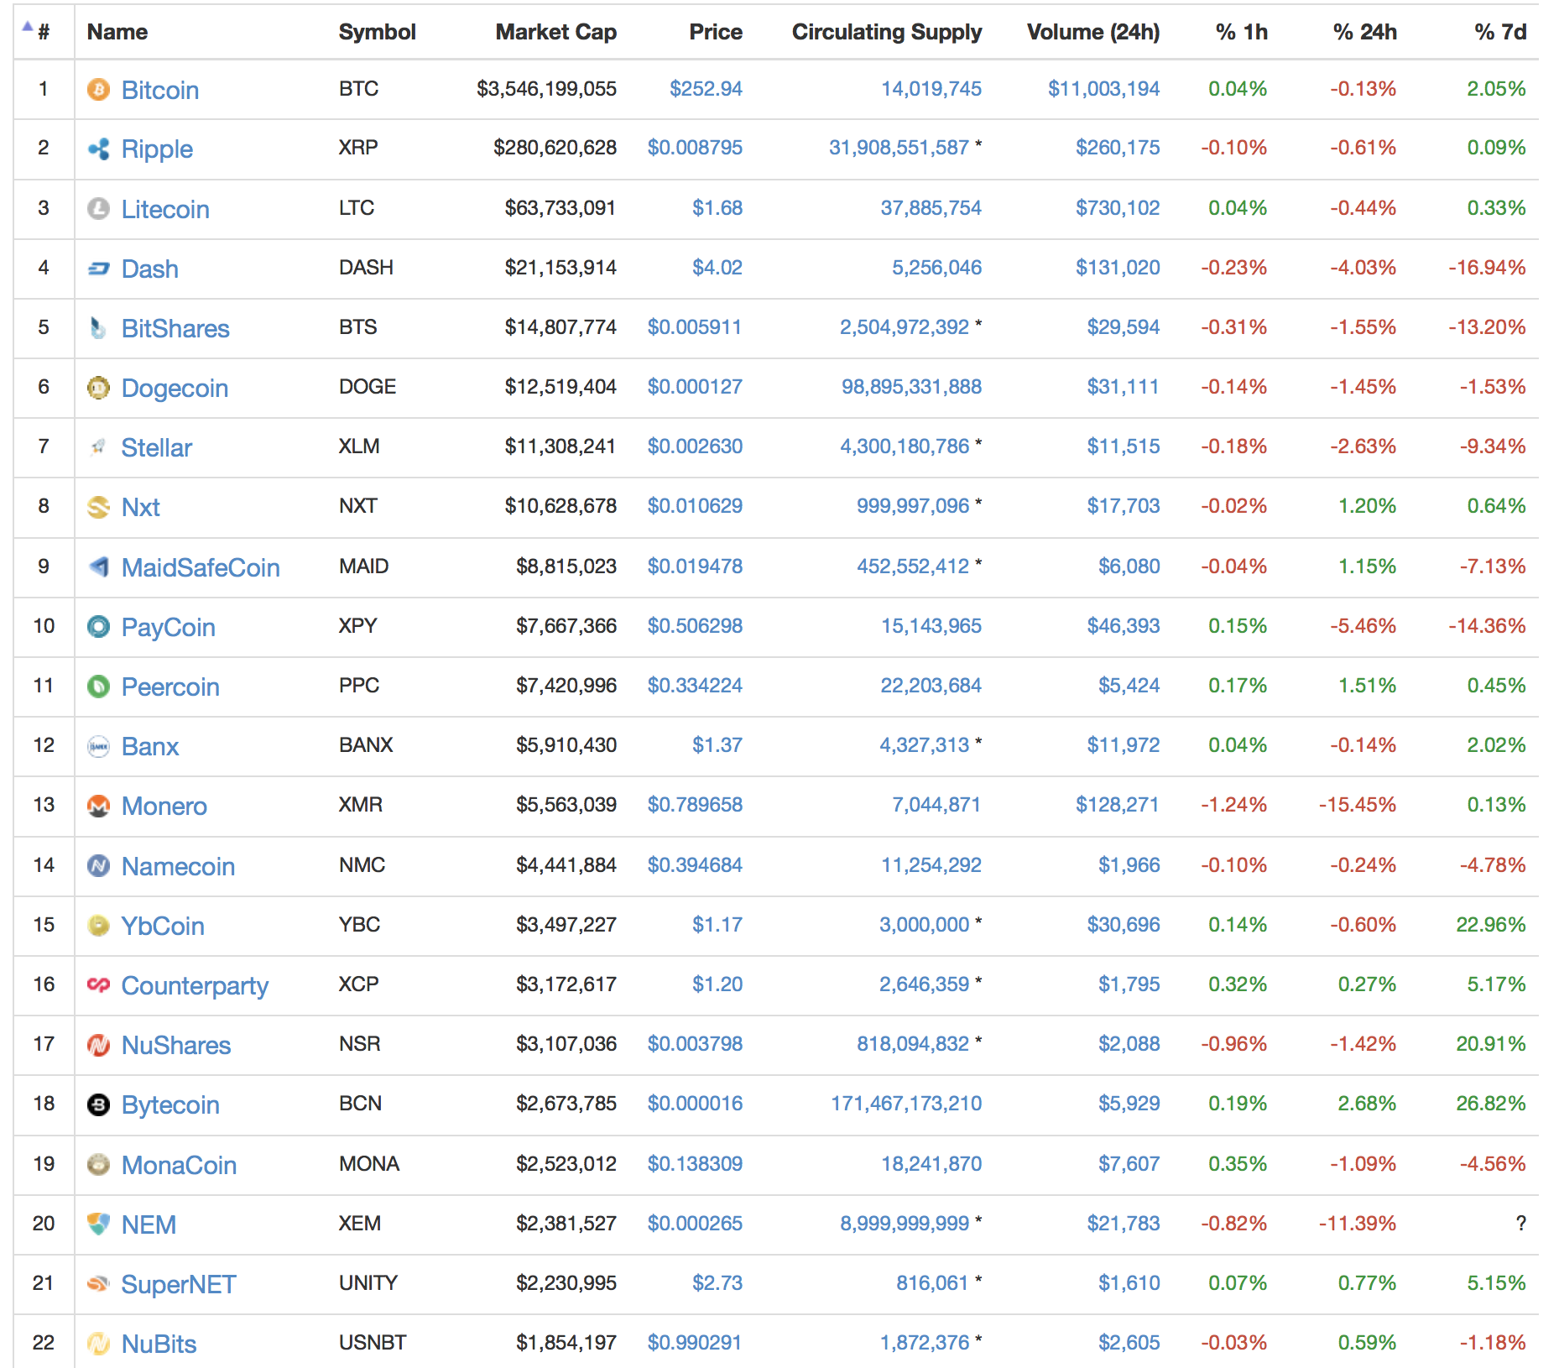Select Bitcoin market cap $3,546,199,055
The height and width of the screenshot is (1368, 1559).
coord(546,89)
